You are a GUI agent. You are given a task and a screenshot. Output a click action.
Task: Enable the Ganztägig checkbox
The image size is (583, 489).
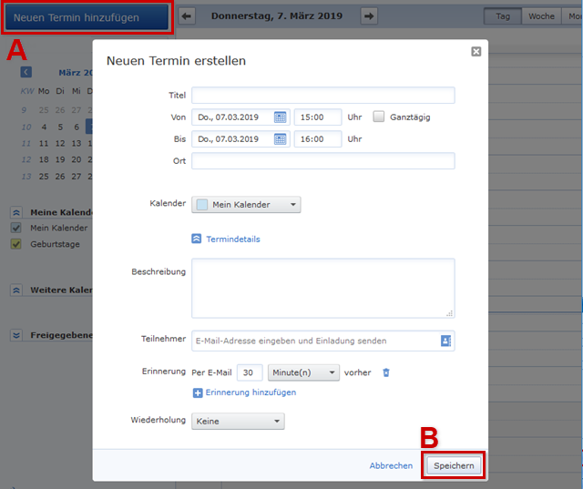click(379, 117)
